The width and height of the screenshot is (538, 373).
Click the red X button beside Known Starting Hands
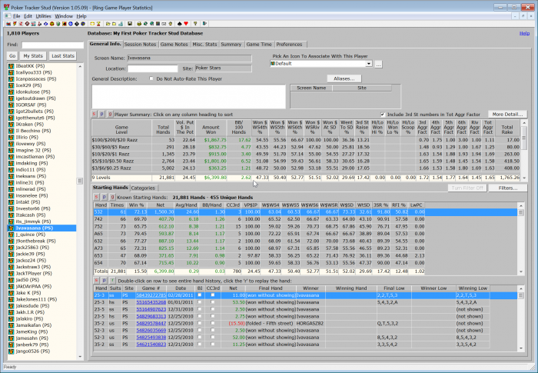[95, 197]
